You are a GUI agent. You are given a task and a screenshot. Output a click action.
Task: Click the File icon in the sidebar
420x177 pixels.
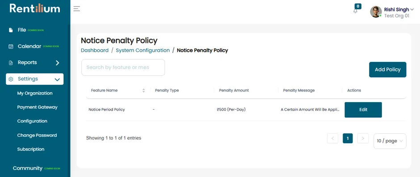pyautogui.click(x=11, y=30)
